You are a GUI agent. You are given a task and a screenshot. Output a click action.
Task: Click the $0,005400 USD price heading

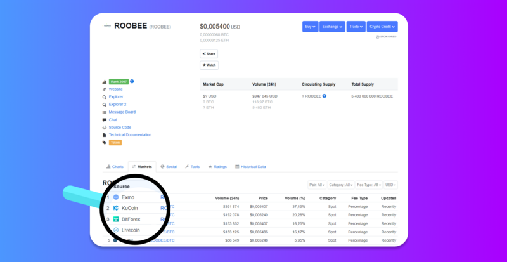click(x=220, y=27)
